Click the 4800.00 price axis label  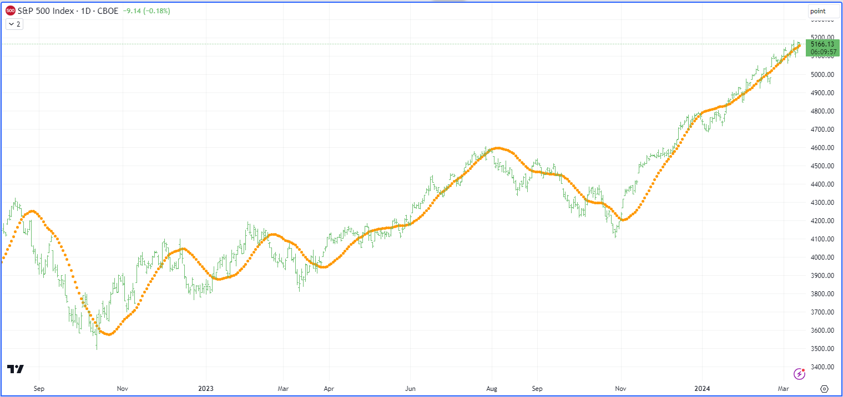point(823,111)
